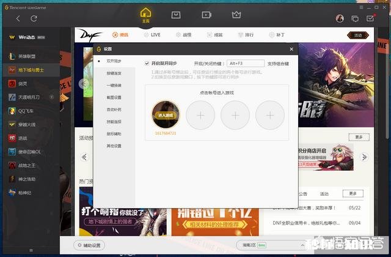Show previous activity with left chevron
Screen dimensions: 391x257
[84, 157]
